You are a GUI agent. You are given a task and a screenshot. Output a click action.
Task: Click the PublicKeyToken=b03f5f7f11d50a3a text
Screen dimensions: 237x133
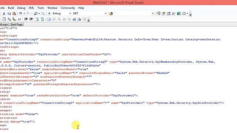pos(71,66)
